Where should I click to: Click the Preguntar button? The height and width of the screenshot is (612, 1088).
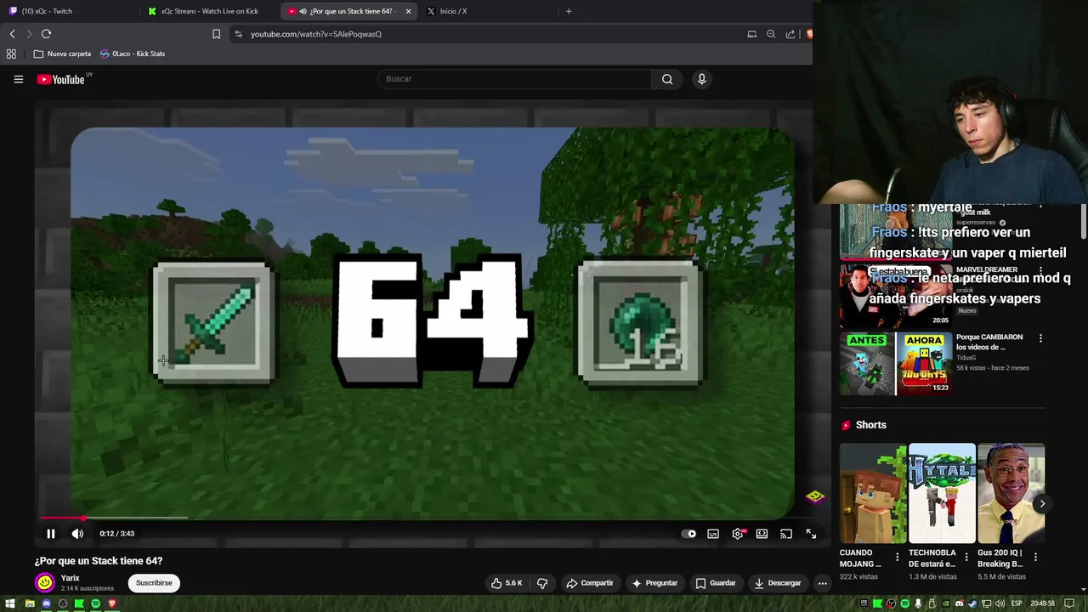tap(654, 583)
